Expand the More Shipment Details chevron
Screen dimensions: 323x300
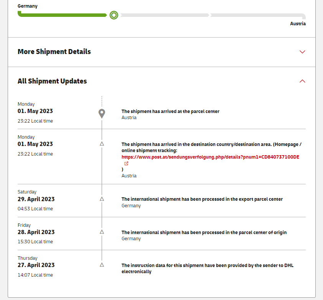302,52
